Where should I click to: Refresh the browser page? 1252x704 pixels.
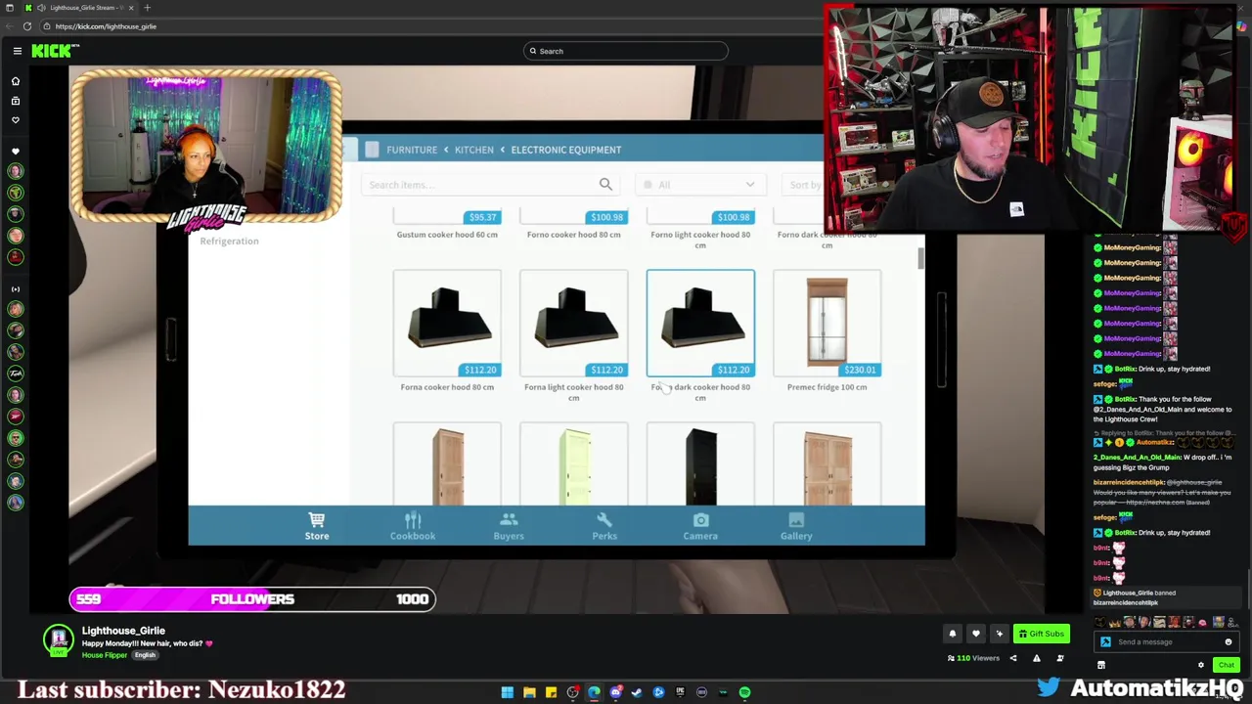27,26
